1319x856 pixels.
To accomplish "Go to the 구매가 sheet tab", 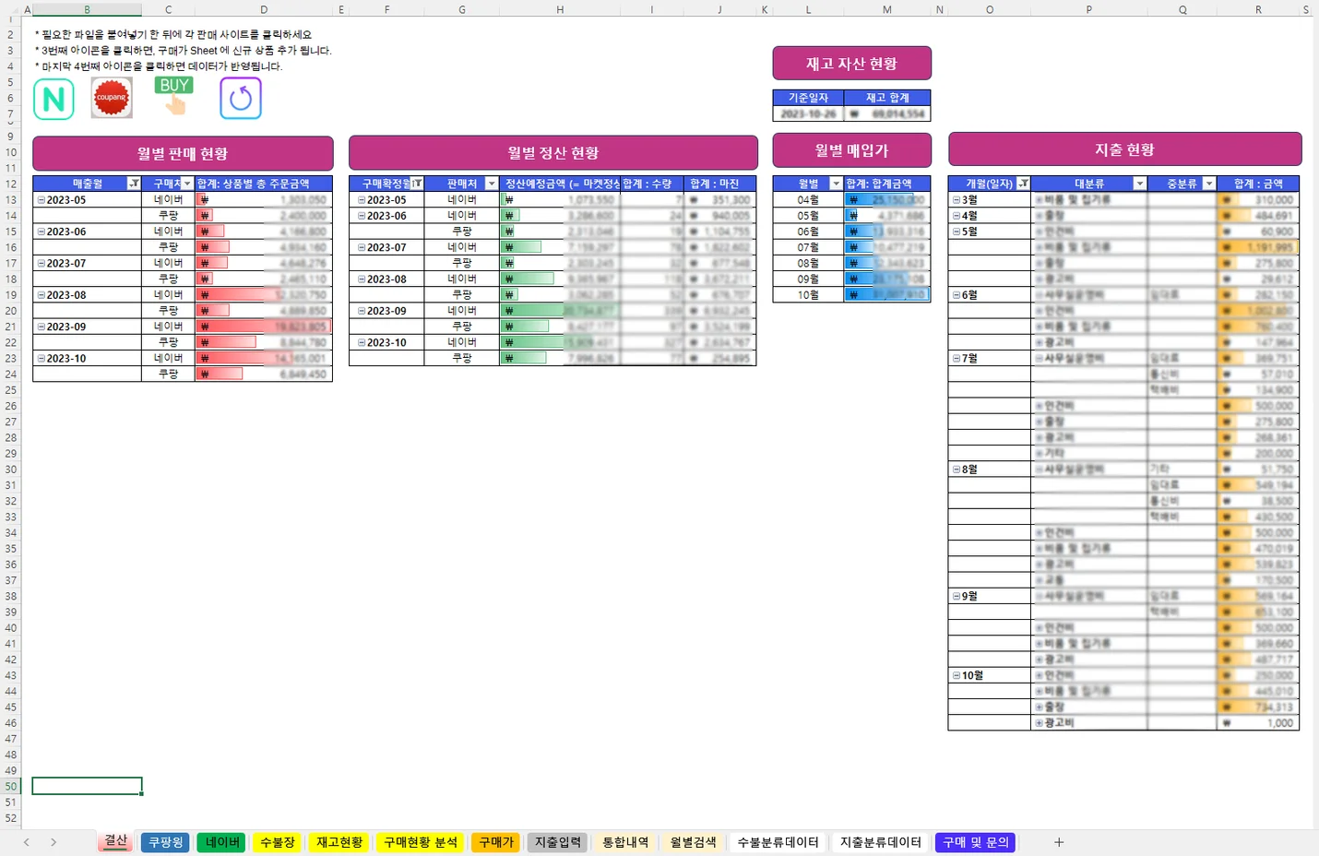I will click(495, 842).
